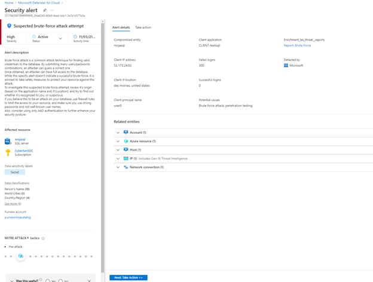The height and width of the screenshot is (282, 373).
Task: Switch to the Take action tab
Action: click(143, 27)
